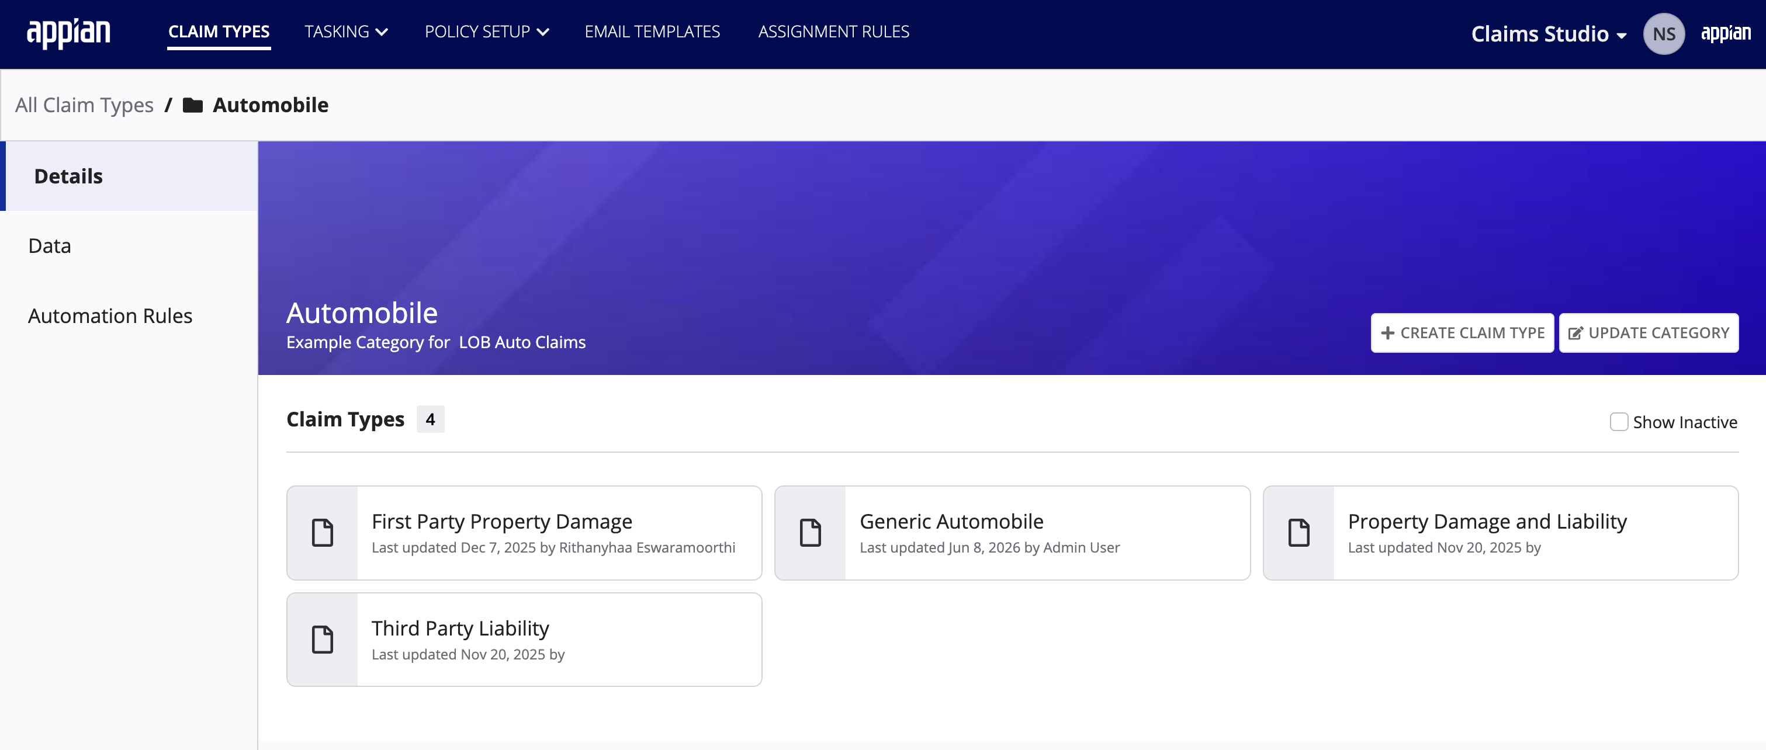
Task: Click the 'Example Category for LOB Auto Claims' description
Action: [436, 342]
